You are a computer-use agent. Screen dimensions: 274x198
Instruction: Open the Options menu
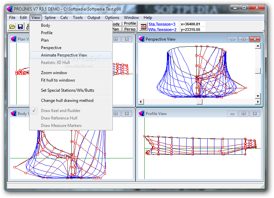pos(112,18)
